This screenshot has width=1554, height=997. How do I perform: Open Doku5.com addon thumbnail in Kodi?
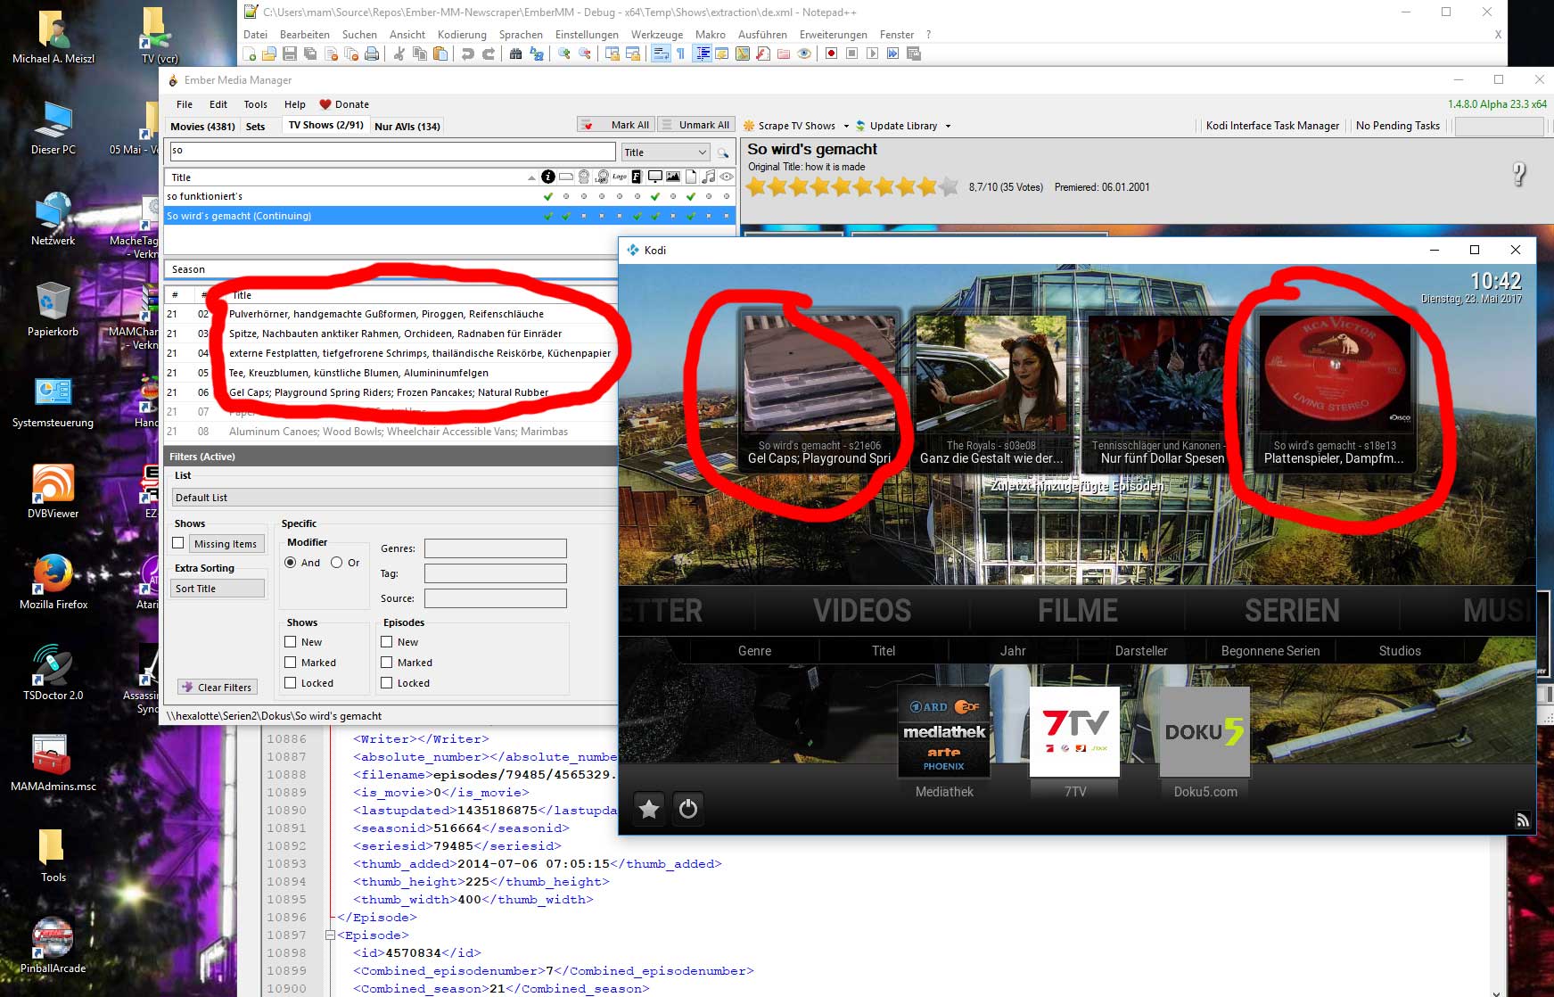tap(1205, 732)
